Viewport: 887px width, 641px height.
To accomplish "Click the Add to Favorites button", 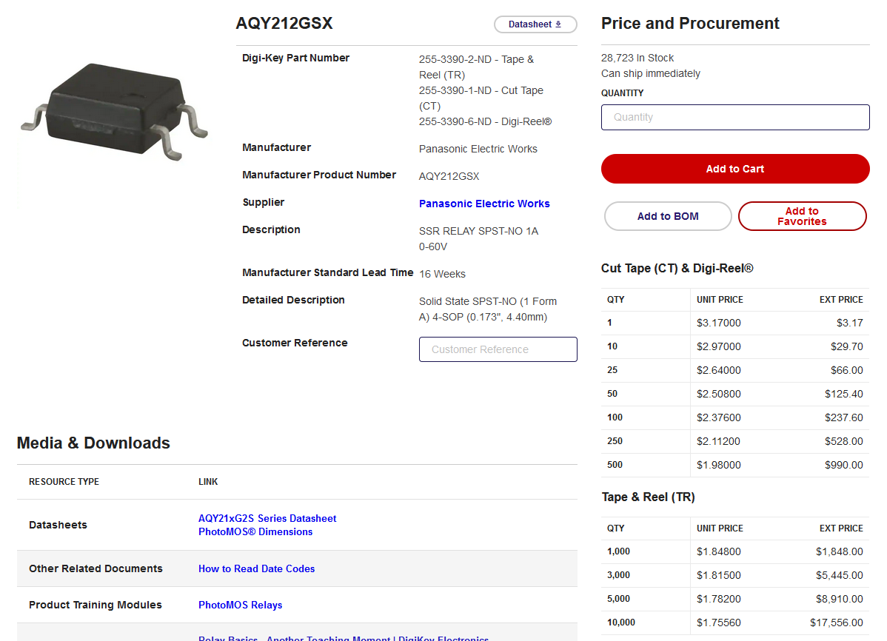I will [802, 216].
